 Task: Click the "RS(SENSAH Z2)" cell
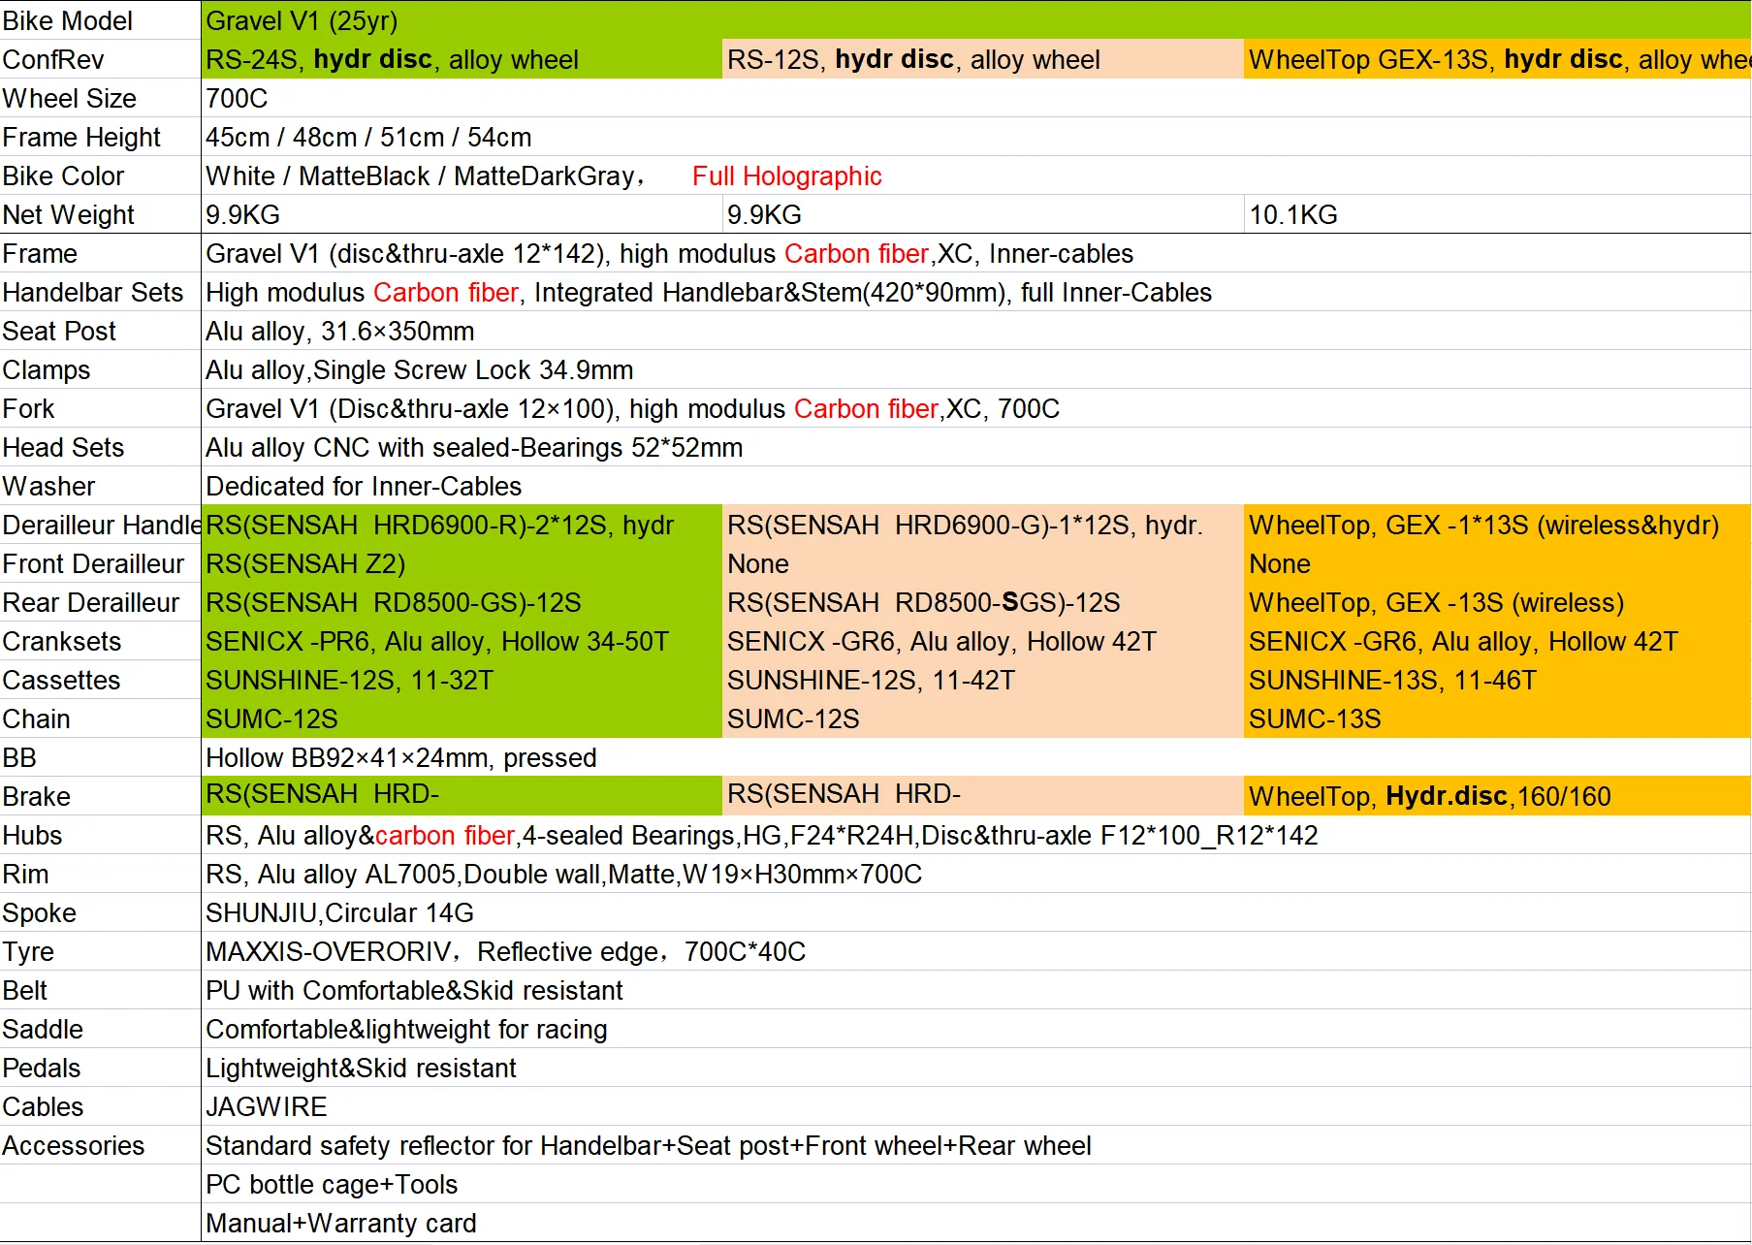point(462,563)
